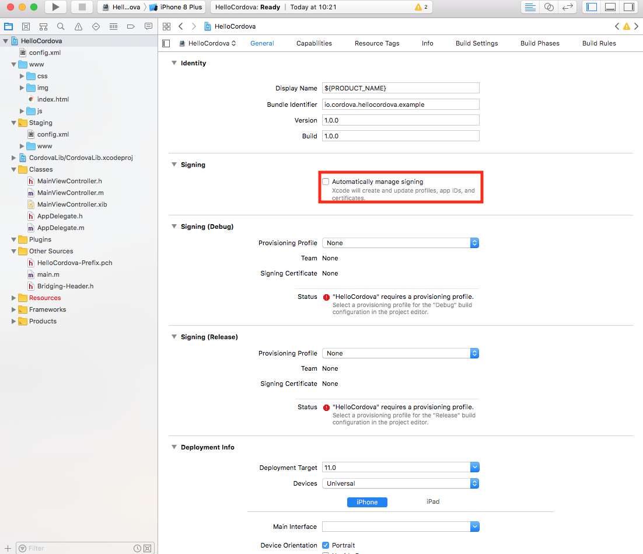Click the issue warning triangle in jump bar
Viewport: 643px width, 554px height.
pyautogui.click(x=627, y=27)
